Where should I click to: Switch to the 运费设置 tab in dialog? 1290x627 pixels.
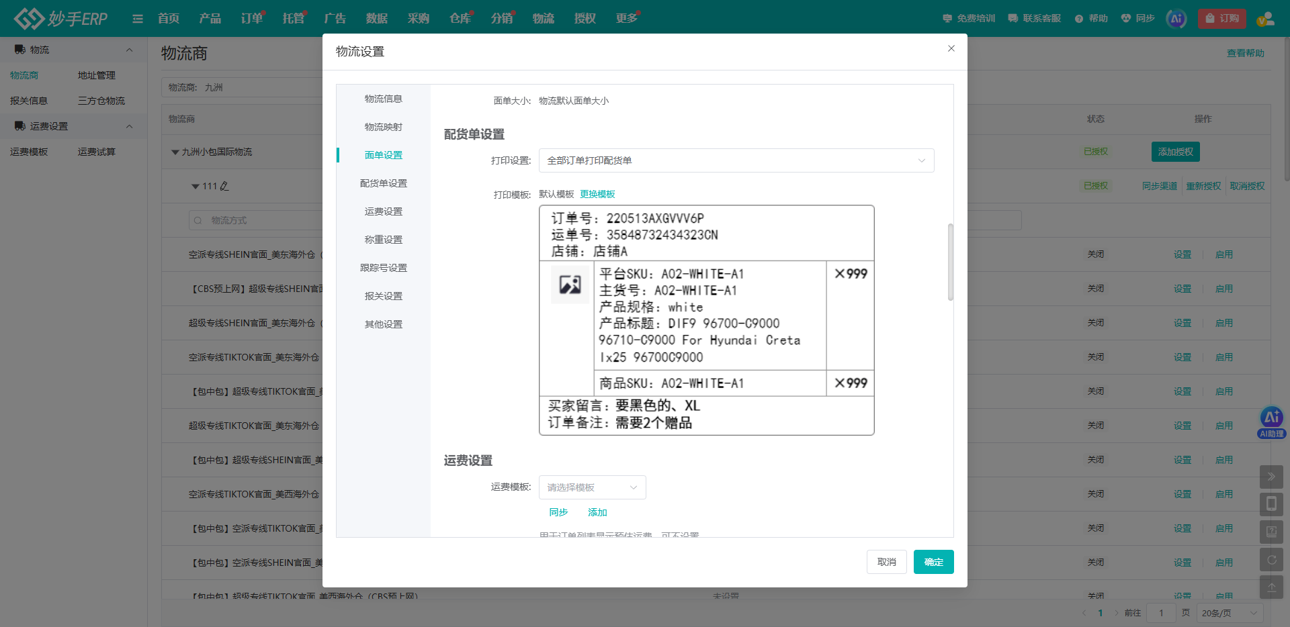coord(384,211)
